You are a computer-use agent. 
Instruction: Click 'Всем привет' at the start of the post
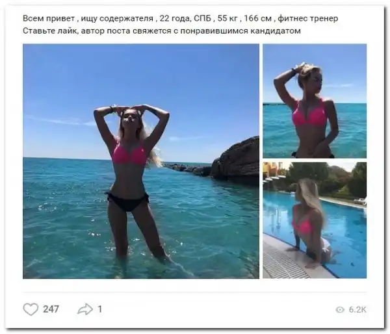[x=49, y=18]
